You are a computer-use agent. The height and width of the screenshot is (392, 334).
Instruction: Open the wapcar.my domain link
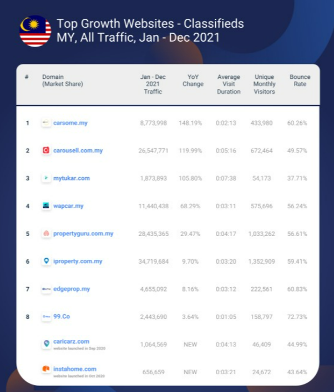68,206
